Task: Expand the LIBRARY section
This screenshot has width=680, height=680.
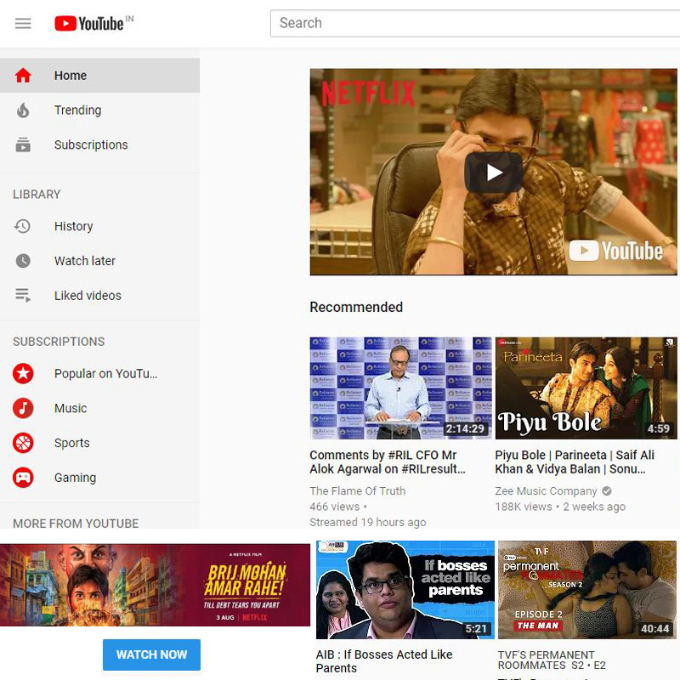Action: pos(37,194)
